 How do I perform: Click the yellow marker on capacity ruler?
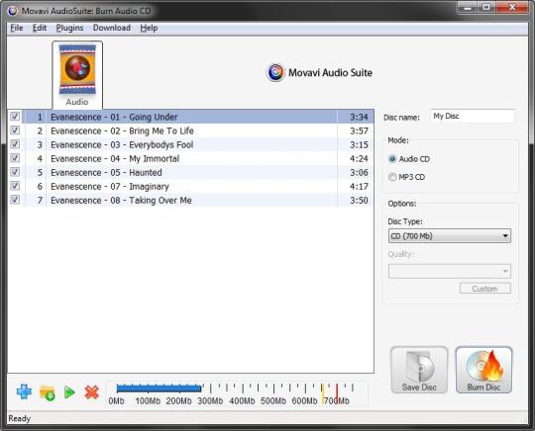point(322,394)
